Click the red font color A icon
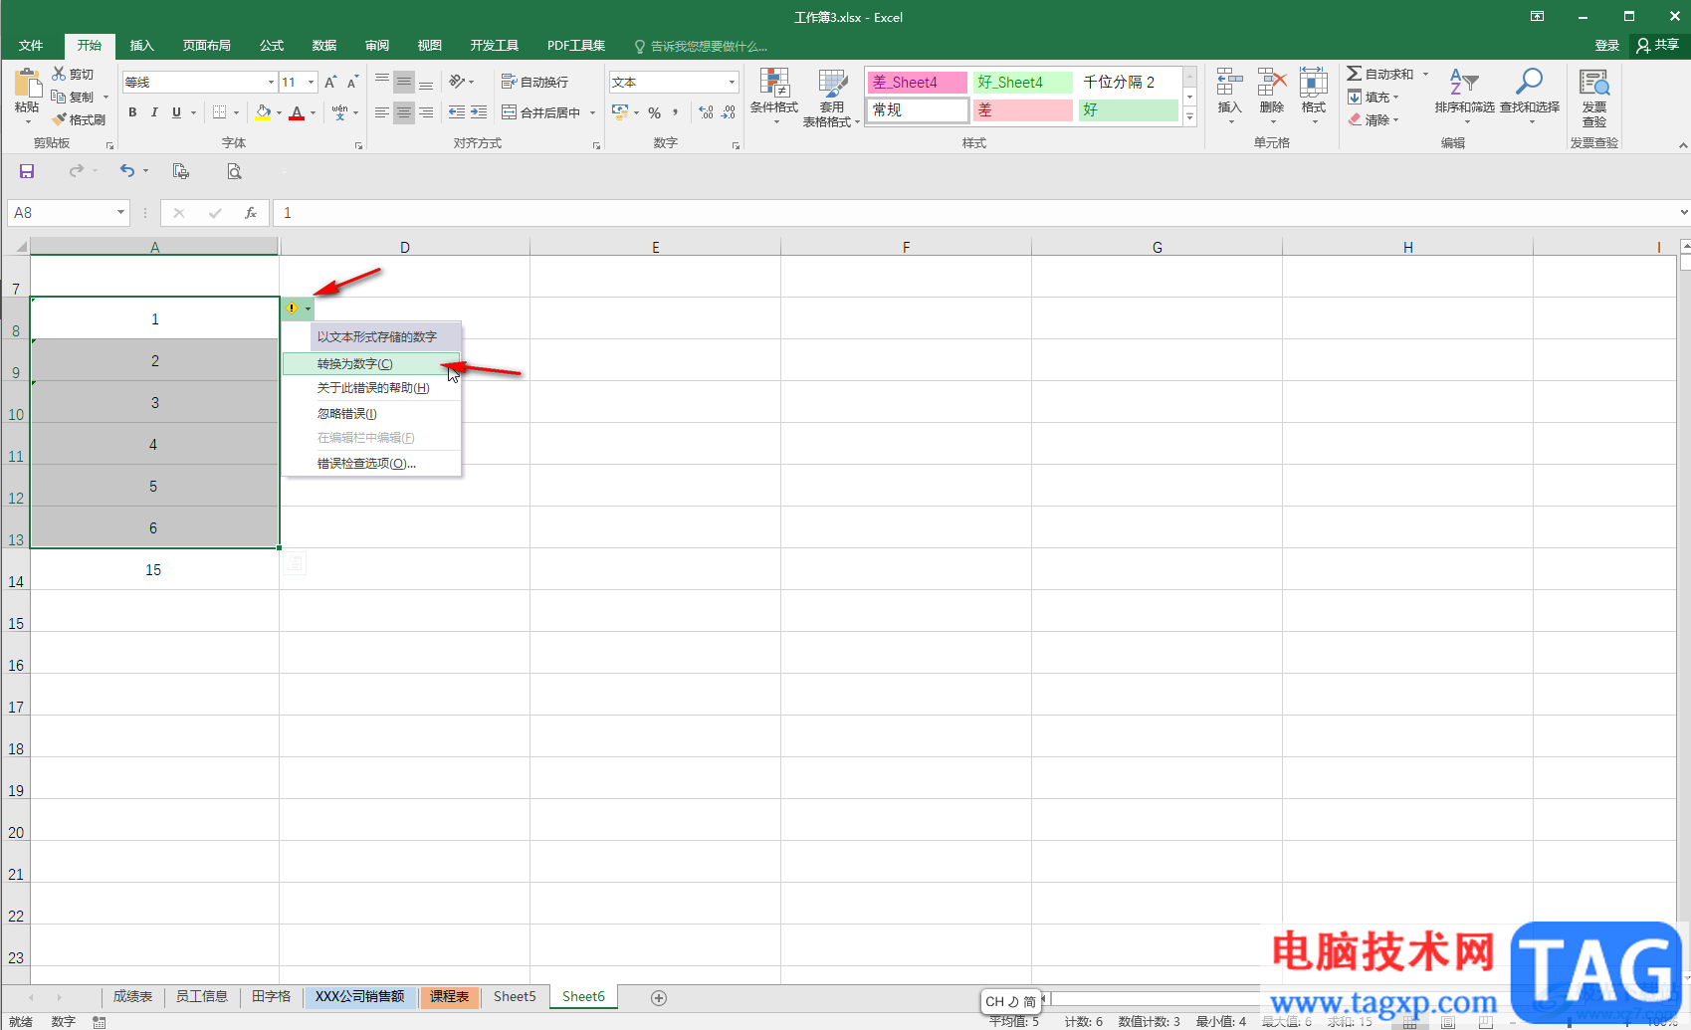1691x1030 pixels. (x=297, y=112)
